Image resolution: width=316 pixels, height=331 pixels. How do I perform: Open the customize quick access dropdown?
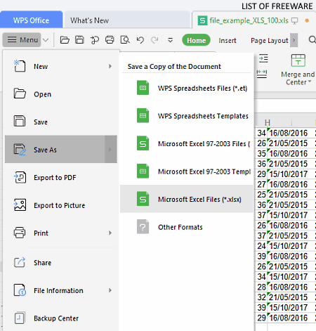[171, 40]
